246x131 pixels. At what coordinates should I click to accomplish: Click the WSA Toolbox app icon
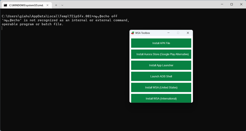coord(132,33)
